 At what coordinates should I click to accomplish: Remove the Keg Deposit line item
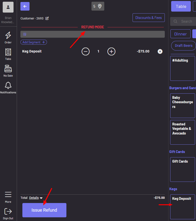[x=160, y=51]
